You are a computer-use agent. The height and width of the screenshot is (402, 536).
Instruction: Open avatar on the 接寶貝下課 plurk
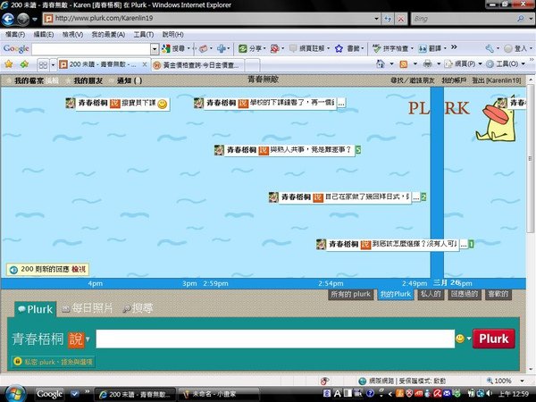click(x=71, y=103)
